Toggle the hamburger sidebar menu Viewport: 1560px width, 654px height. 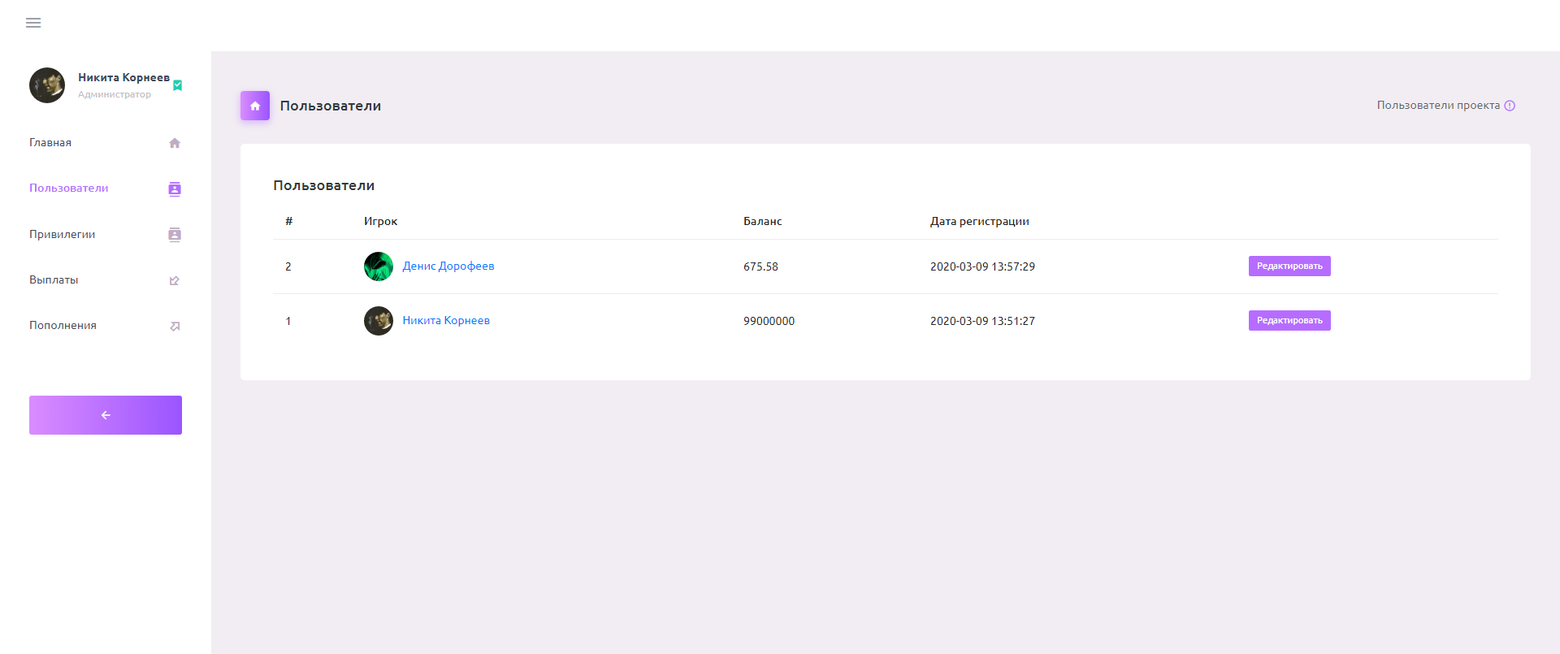(33, 23)
